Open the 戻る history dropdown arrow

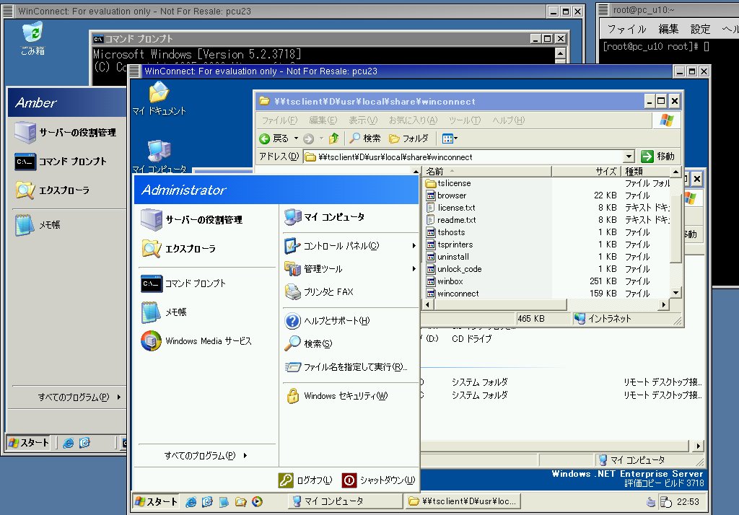(296, 138)
